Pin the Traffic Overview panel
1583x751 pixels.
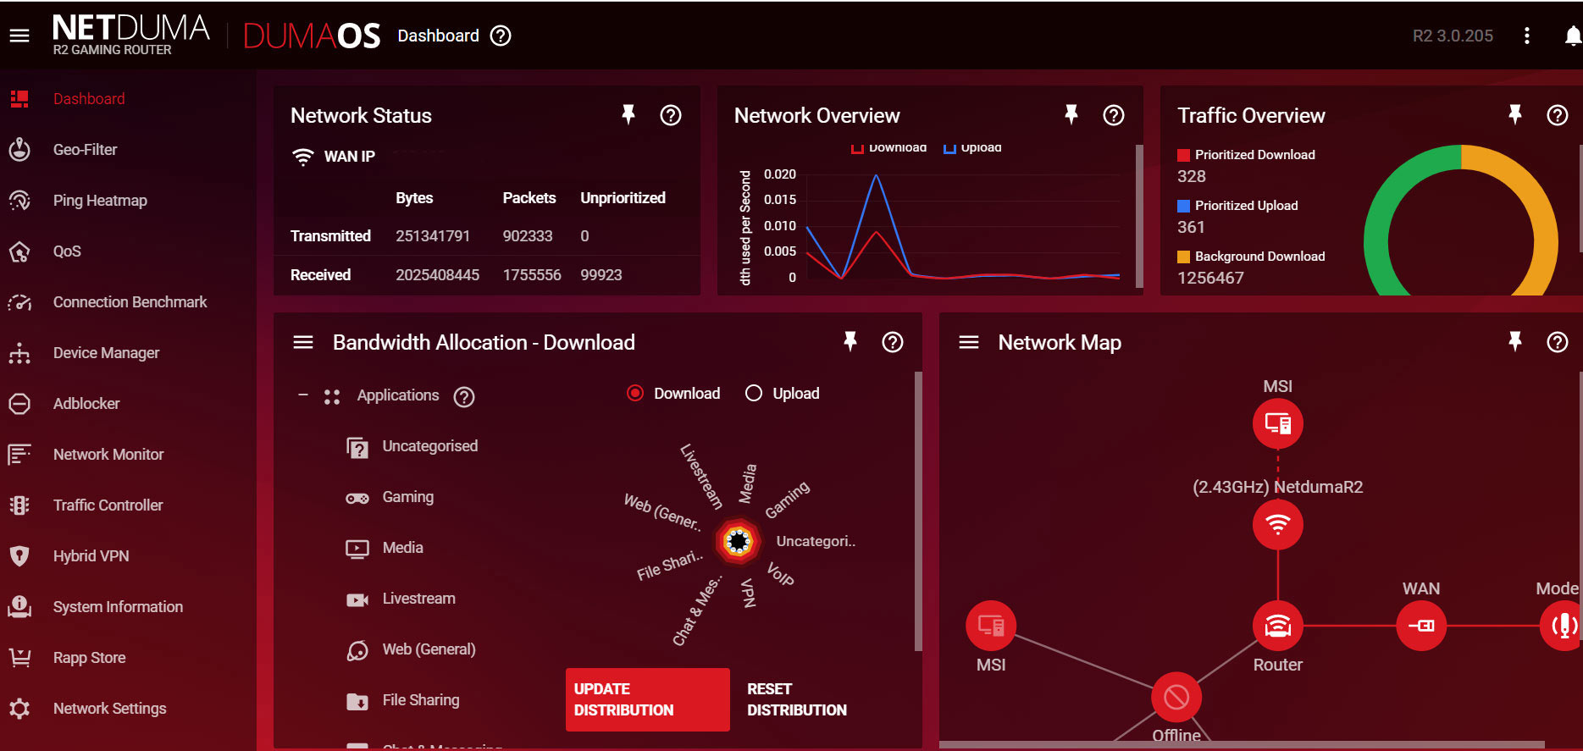click(1515, 114)
